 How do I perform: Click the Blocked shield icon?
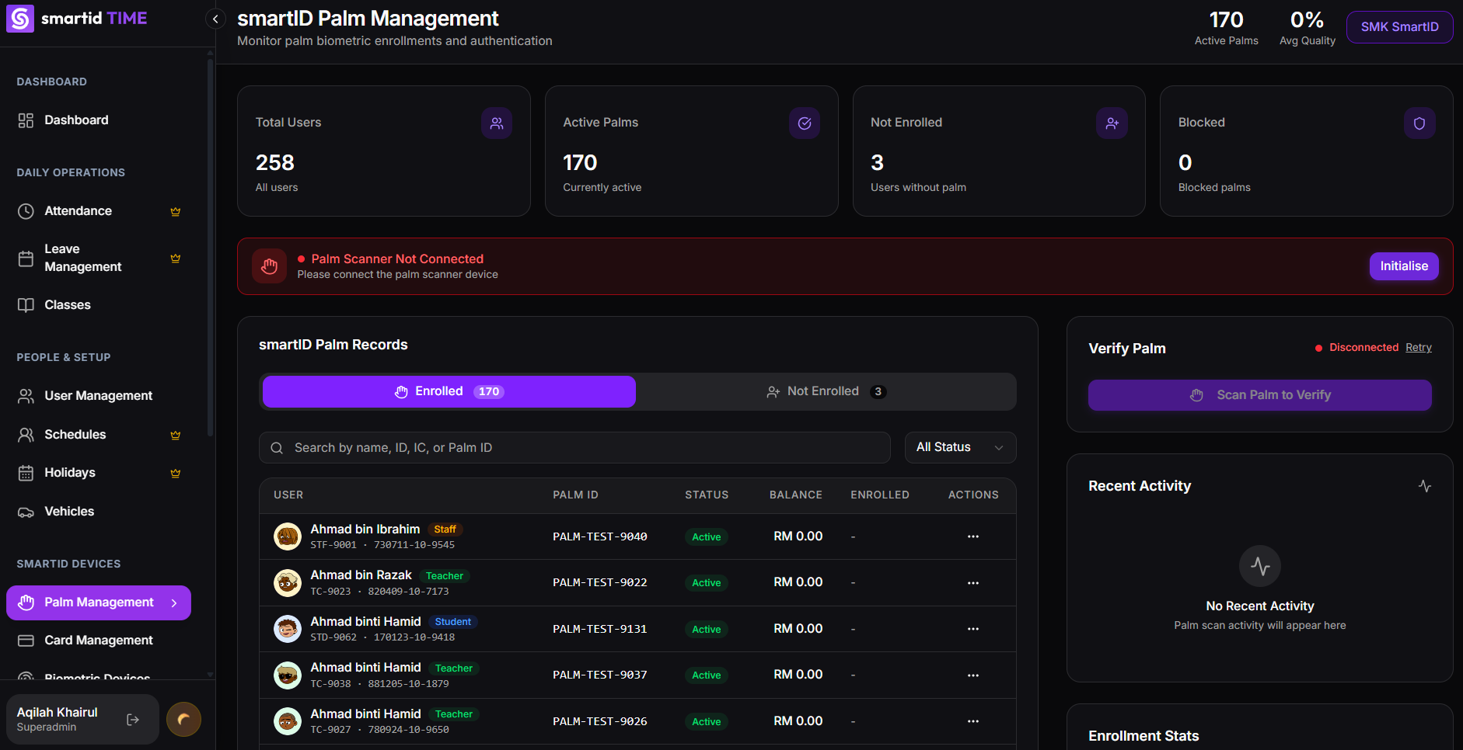(x=1419, y=123)
